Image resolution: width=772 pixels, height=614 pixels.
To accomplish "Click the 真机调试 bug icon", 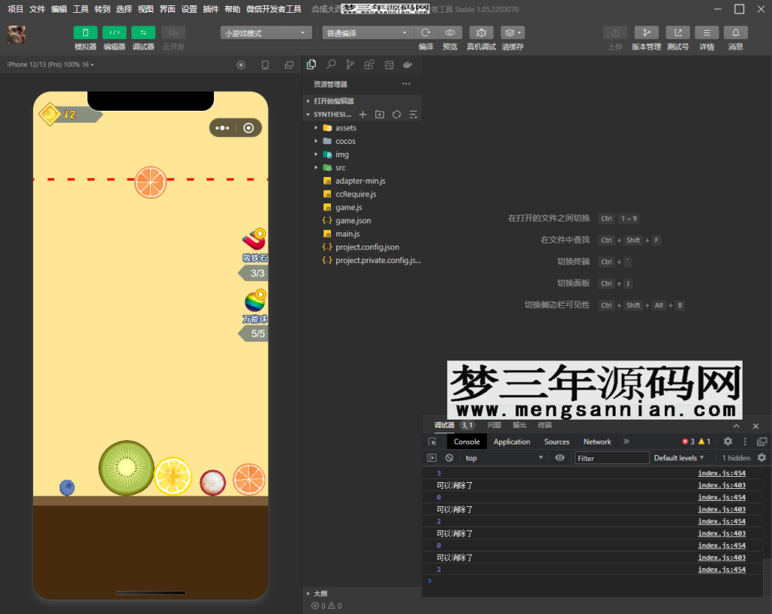I will (x=481, y=33).
